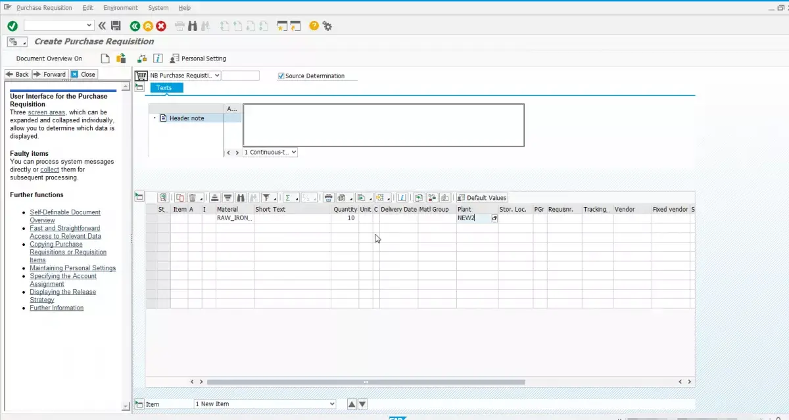Click the Sort ascending icon
This screenshot has height=420, width=789.
point(214,197)
